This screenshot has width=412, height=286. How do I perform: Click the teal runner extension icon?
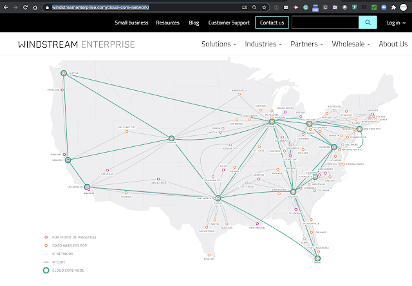click(355, 7)
